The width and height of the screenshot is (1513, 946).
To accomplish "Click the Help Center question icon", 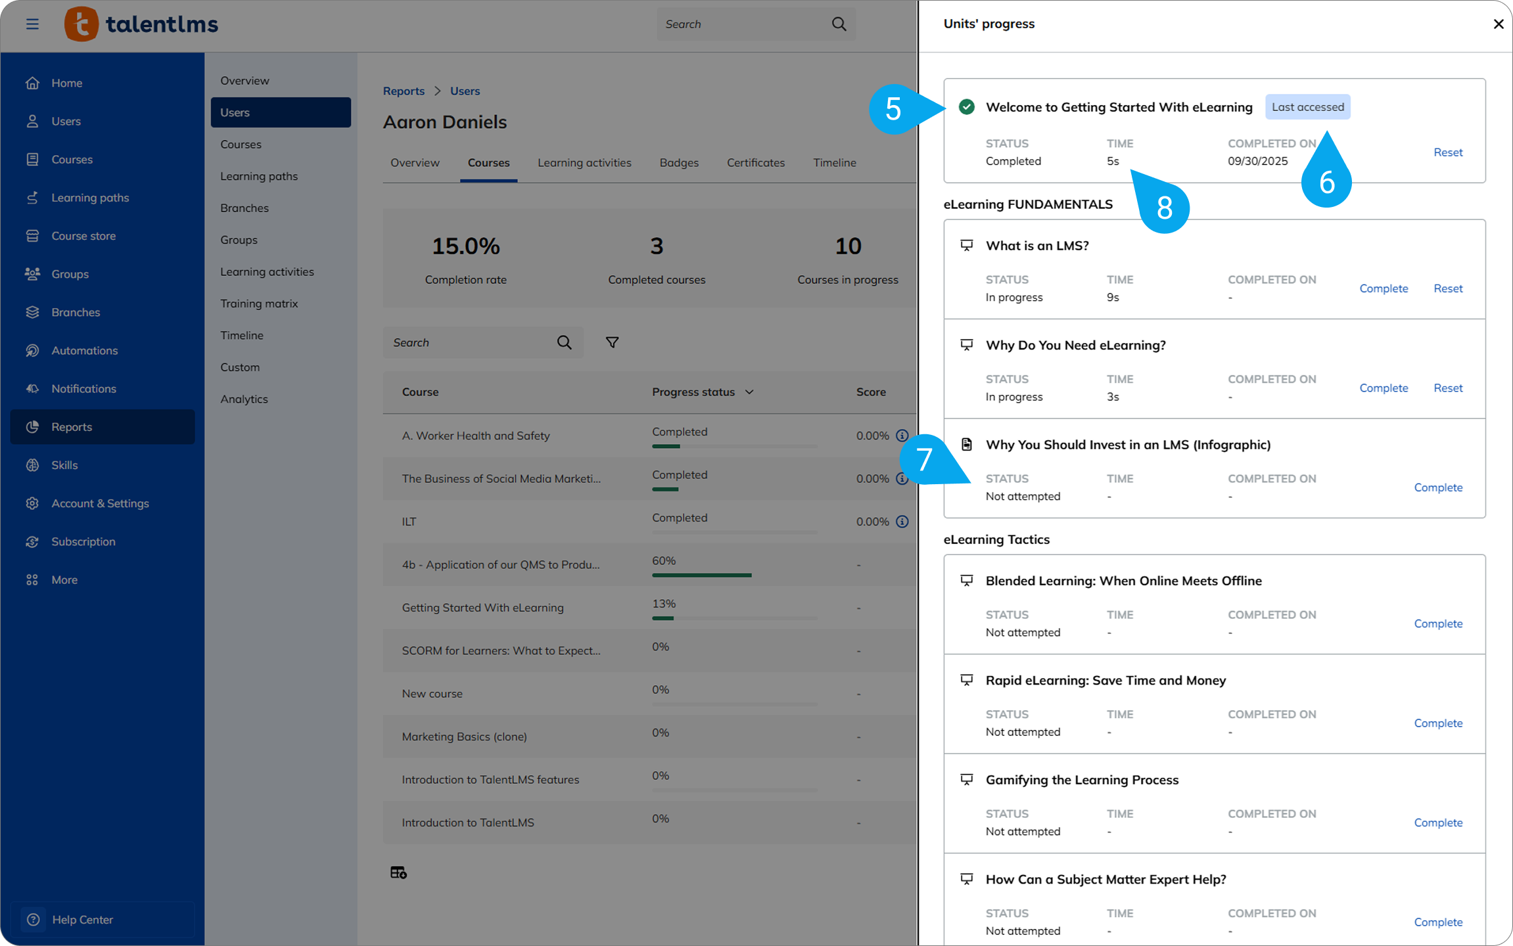I will pos(33,920).
